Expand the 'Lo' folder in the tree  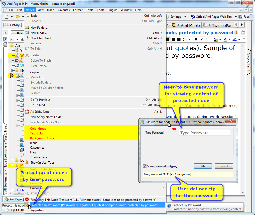pos(12,160)
